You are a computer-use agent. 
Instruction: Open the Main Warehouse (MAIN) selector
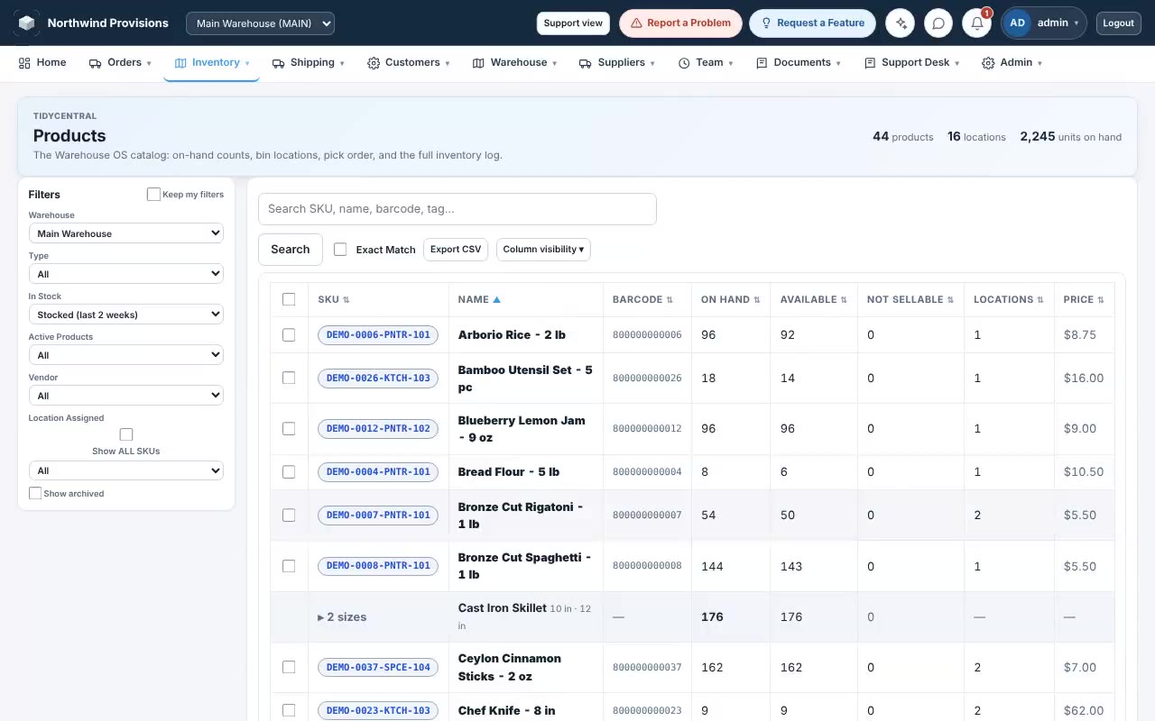click(260, 23)
